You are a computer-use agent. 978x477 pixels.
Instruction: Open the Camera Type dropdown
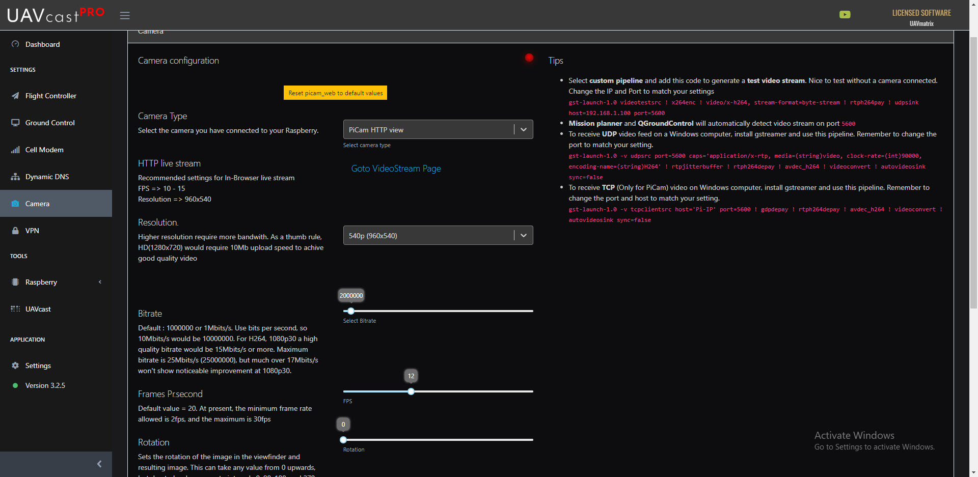click(438, 129)
